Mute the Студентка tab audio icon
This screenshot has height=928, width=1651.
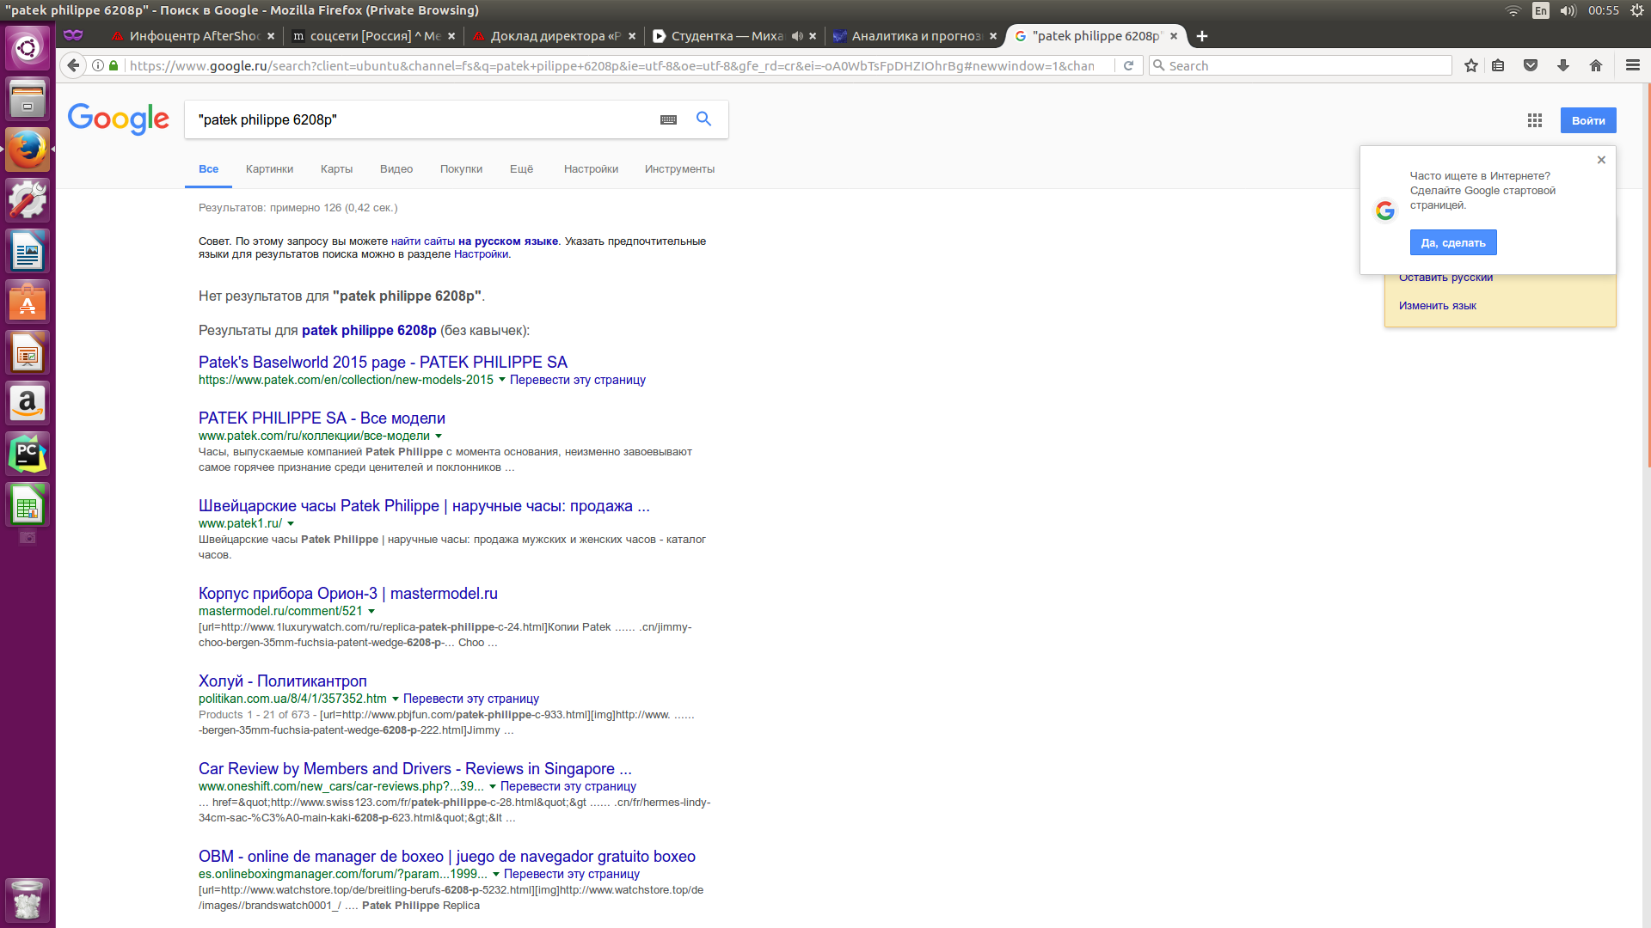pos(797,36)
